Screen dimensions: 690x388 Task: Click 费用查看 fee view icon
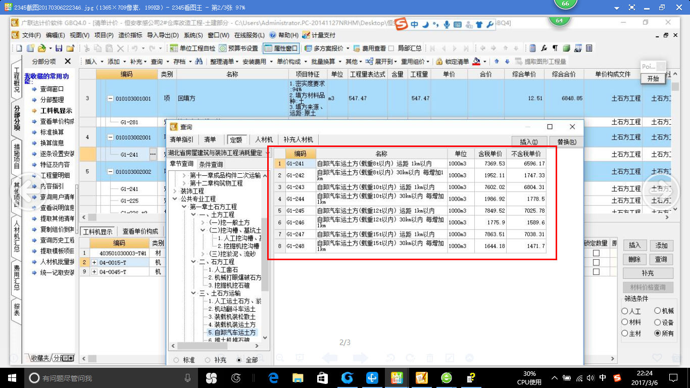(x=370, y=48)
